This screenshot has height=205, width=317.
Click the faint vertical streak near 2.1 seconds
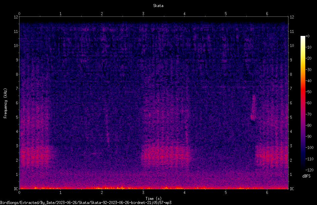[x=107, y=129]
